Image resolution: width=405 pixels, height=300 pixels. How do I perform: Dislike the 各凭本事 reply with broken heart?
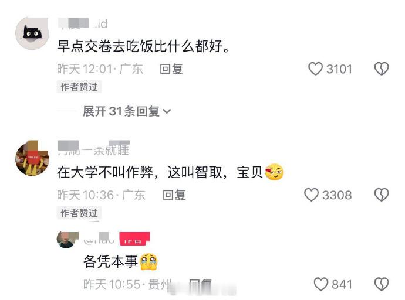pos(382,284)
